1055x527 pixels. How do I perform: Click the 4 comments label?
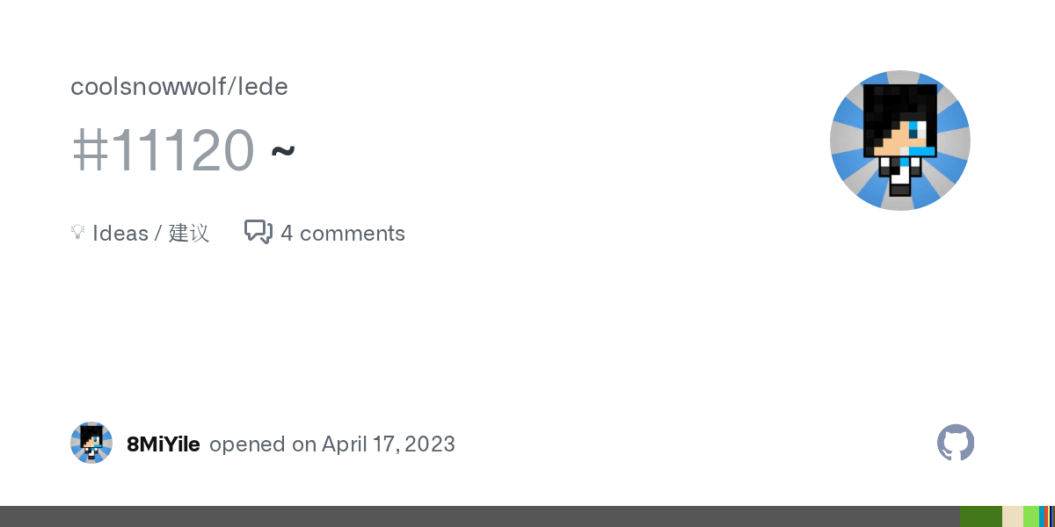coord(343,233)
